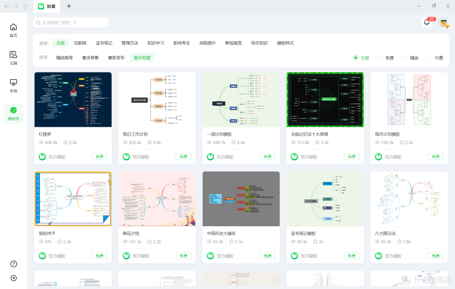455x289 pixels.
Task: Filter type by 综合知识
Action: tap(260, 43)
